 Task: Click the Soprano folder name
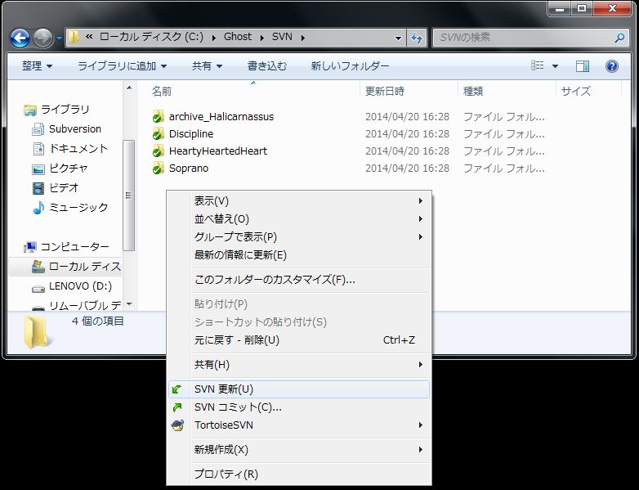coord(189,168)
